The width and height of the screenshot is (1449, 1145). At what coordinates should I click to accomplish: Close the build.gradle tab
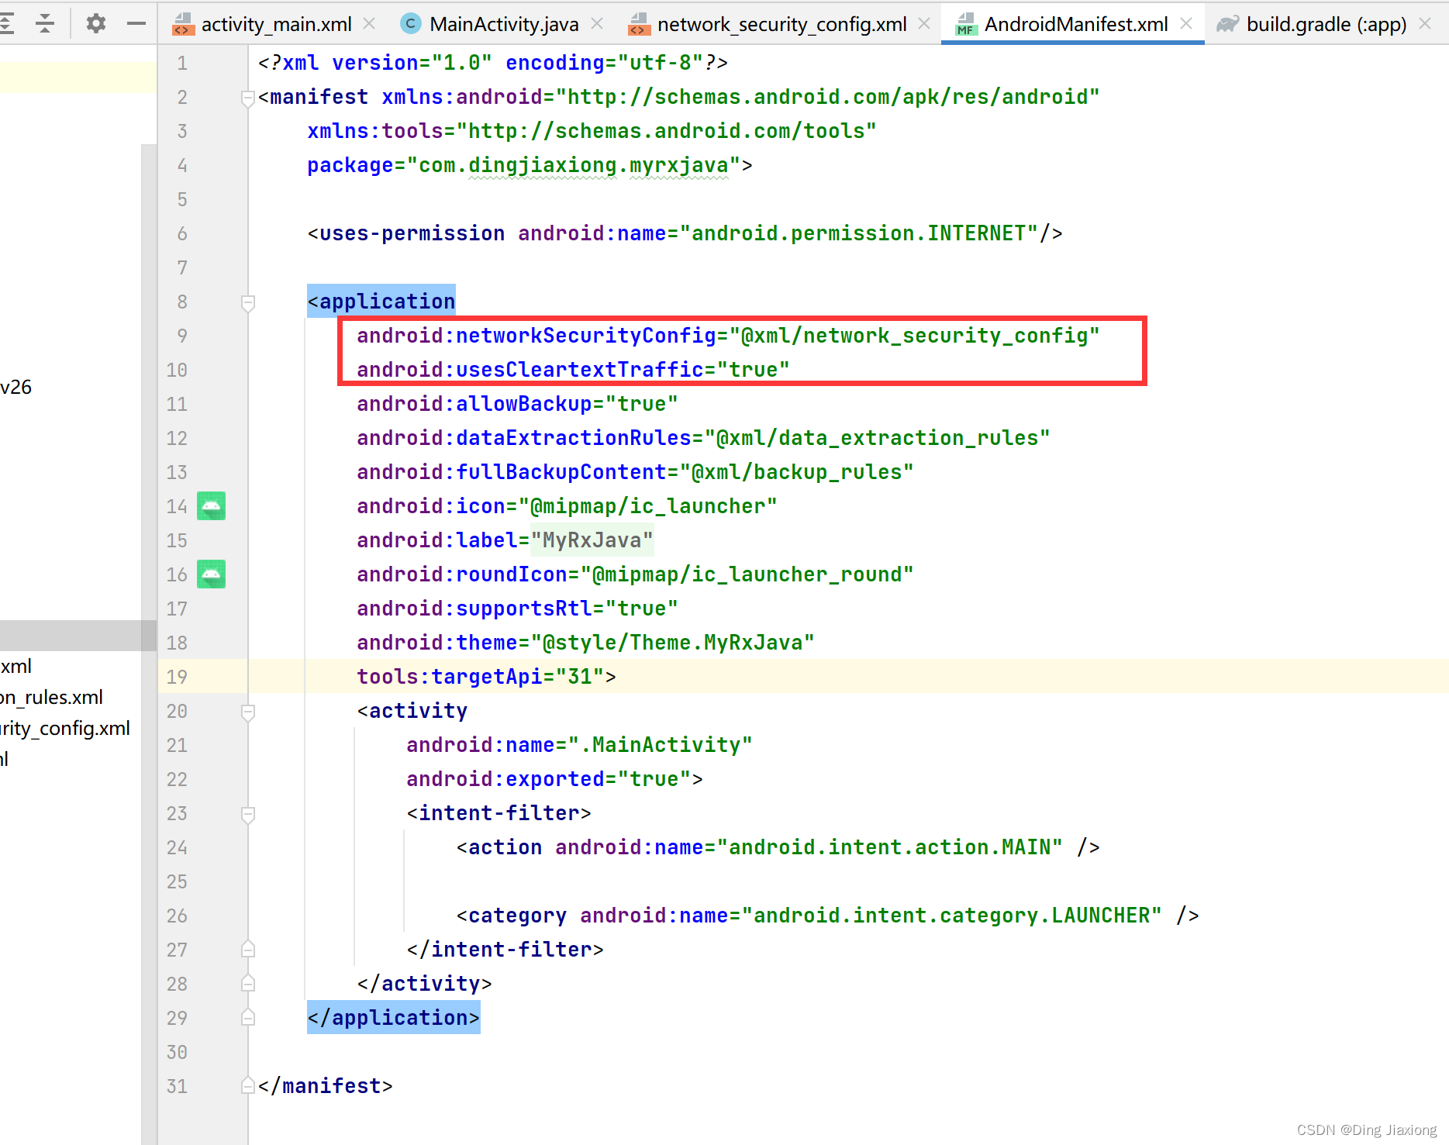coord(1425,24)
